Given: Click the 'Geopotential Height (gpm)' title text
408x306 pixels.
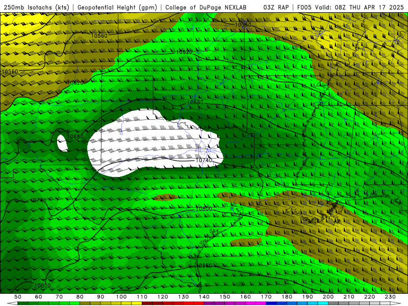Looking at the screenshot, I should click(x=117, y=7).
